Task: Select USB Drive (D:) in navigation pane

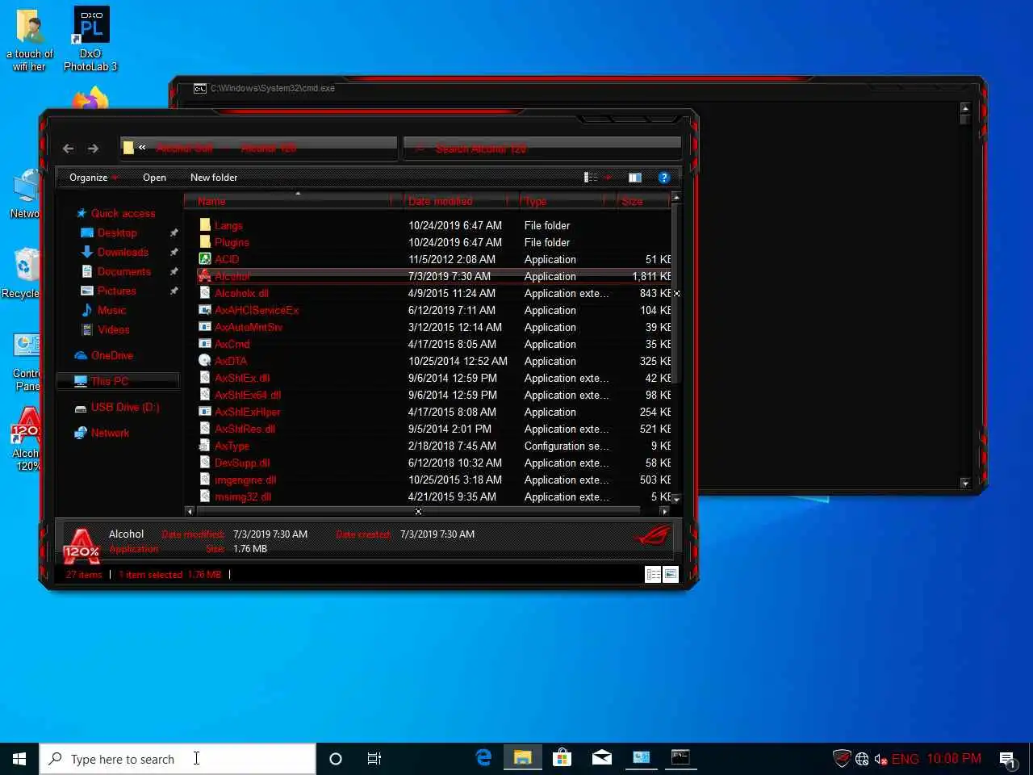Action: click(x=124, y=407)
